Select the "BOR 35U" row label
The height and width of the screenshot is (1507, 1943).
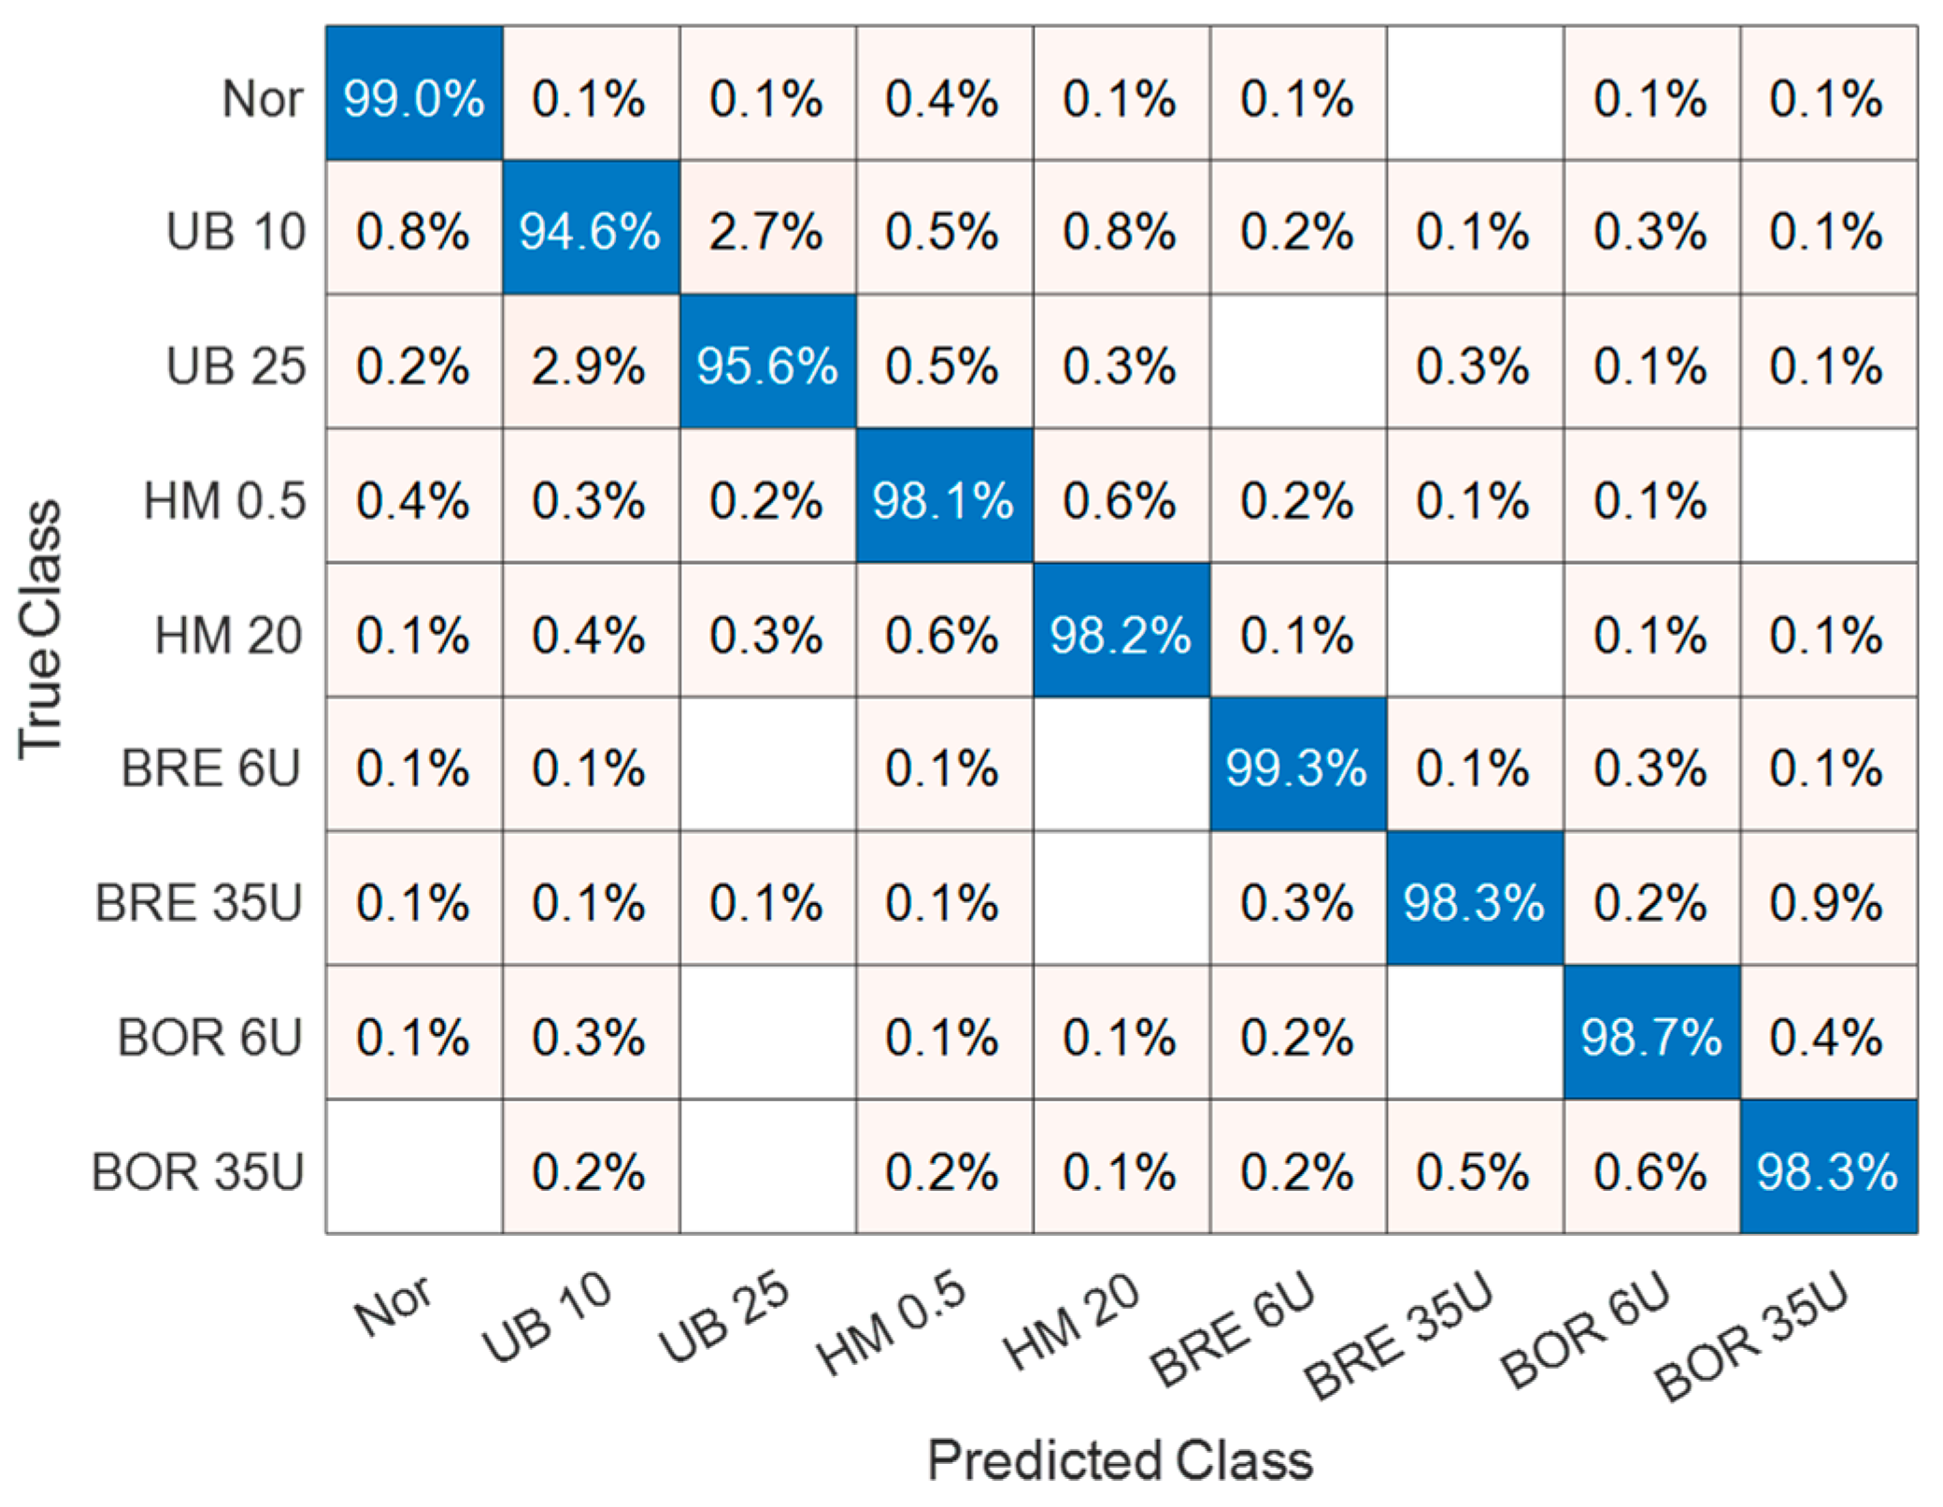coord(198,1170)
